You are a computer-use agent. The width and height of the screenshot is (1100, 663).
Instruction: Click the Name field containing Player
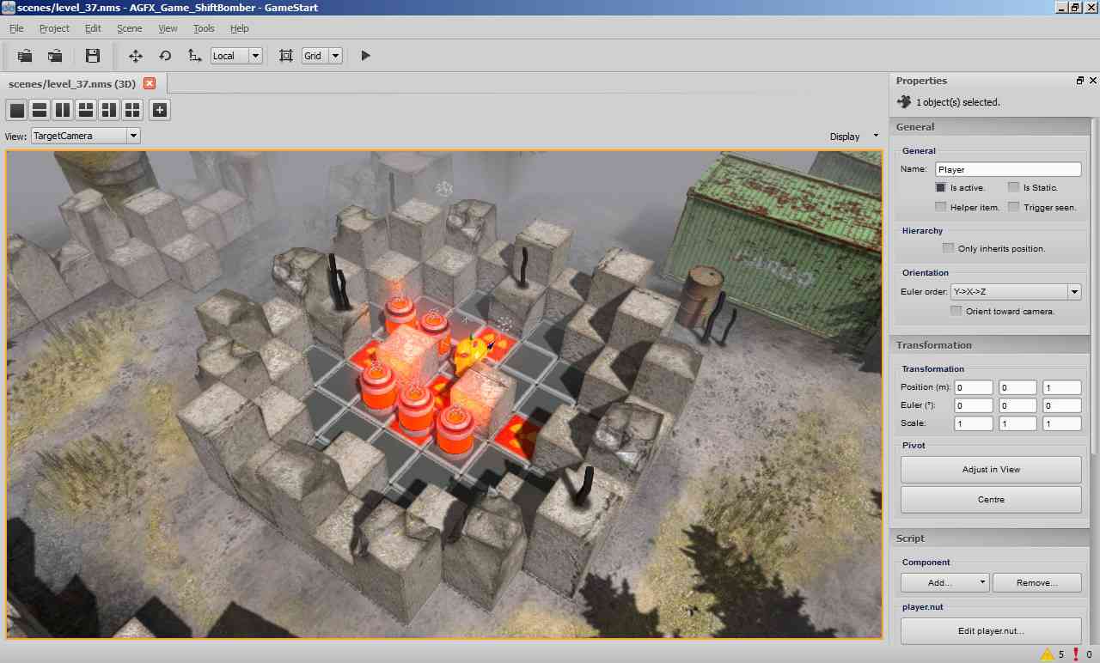point(1008,170)
